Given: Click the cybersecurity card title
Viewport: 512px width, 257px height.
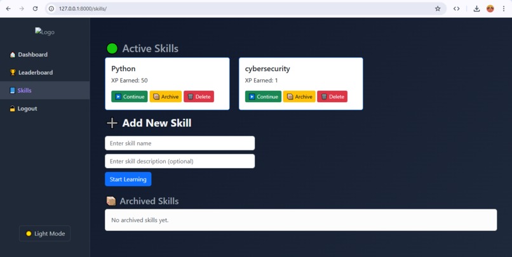Looking at the screenshot, I should point(267,69).
